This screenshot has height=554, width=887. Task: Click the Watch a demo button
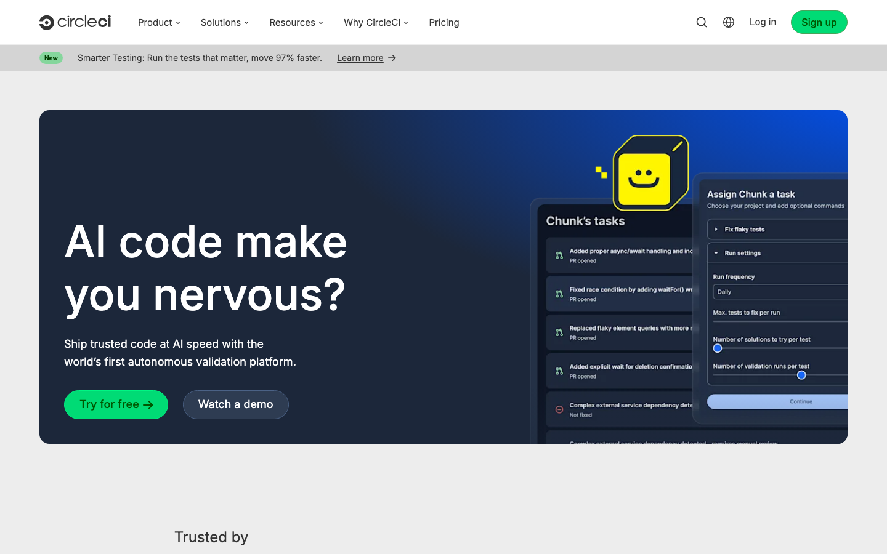click(x=236, y=404)
